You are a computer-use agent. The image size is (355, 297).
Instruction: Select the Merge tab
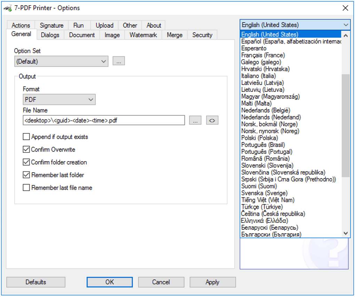click(175, 35)
